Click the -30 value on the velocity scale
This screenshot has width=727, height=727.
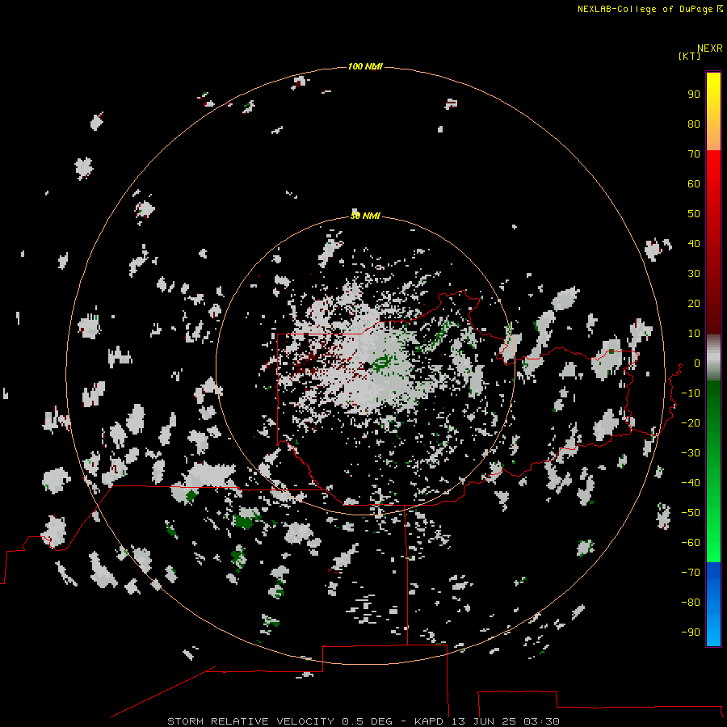coord(691,453)
